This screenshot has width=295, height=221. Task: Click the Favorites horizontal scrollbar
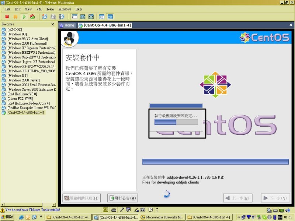coord(28,205)
